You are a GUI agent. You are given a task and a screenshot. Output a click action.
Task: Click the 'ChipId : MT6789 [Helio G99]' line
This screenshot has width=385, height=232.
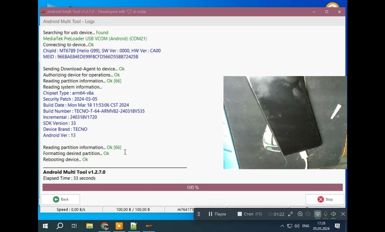click(102, 50)
